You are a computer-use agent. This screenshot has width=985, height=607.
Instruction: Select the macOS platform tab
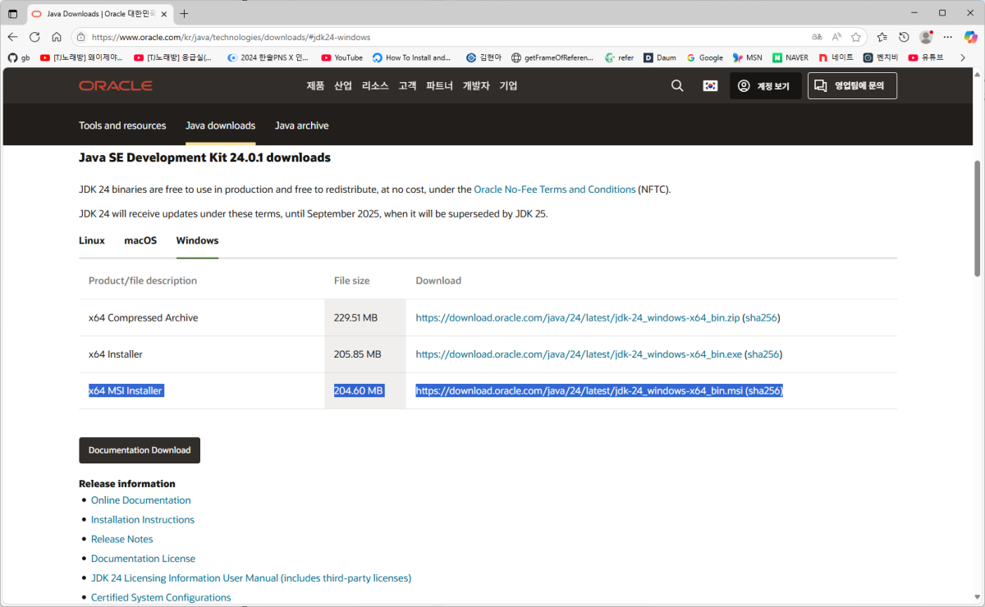(x=140, y=240)
